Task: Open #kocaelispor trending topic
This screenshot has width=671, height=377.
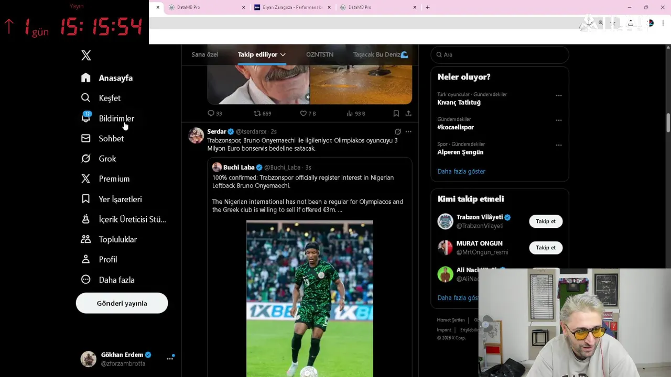Action: 456,127
